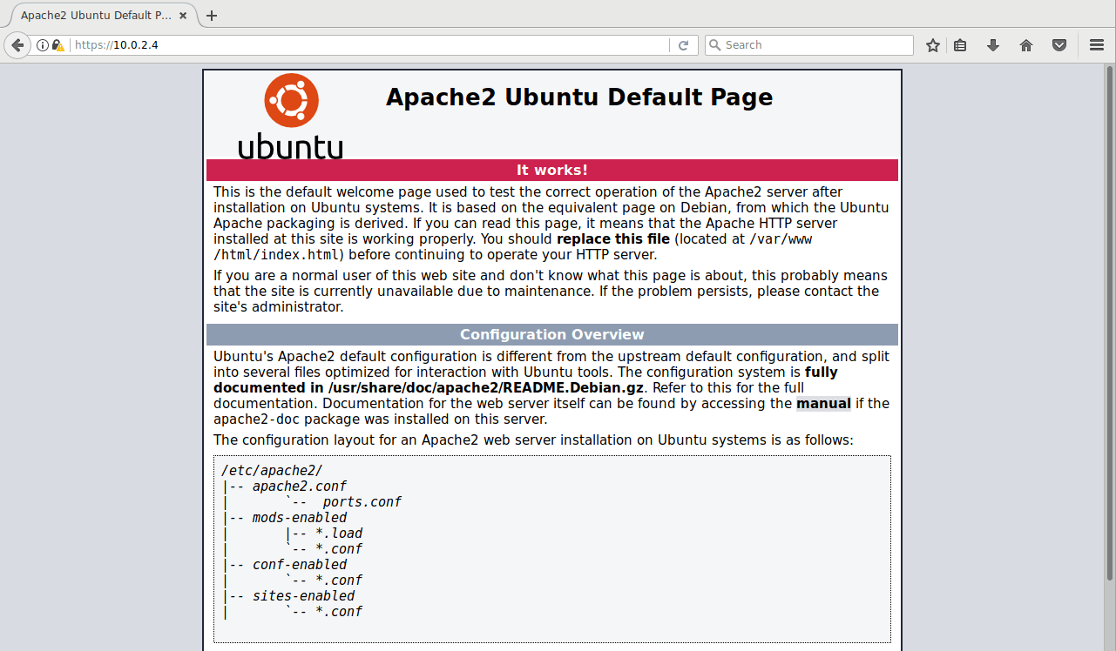The width and height of the screenshot is (1116, 651).
Task: Open the hamburger menu
Action: coord(1097,45)
